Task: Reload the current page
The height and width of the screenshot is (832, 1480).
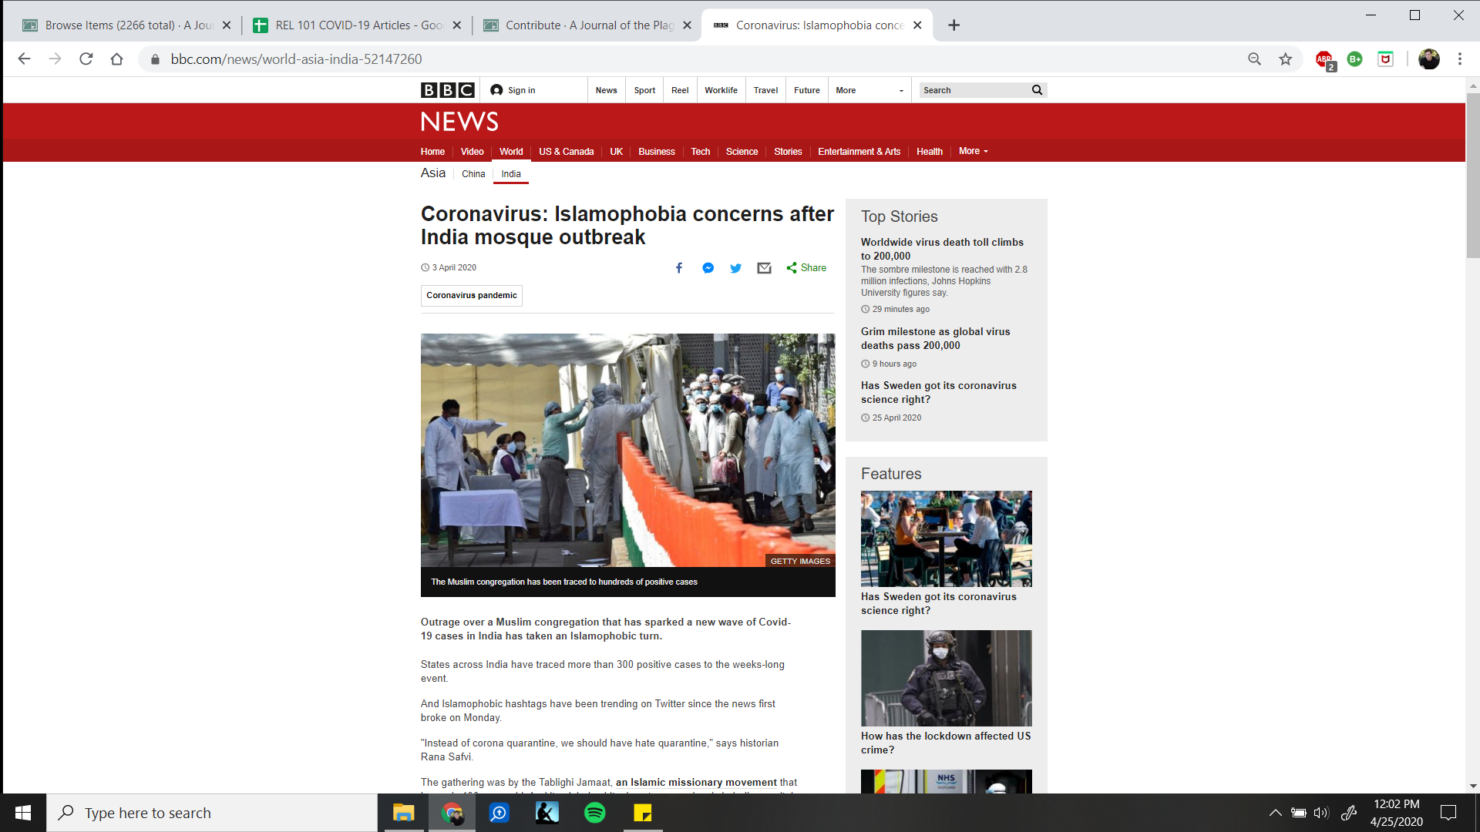Action: (86, 59)
